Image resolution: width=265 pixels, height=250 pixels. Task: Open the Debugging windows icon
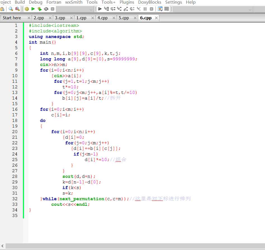click(x=160, y=9)
